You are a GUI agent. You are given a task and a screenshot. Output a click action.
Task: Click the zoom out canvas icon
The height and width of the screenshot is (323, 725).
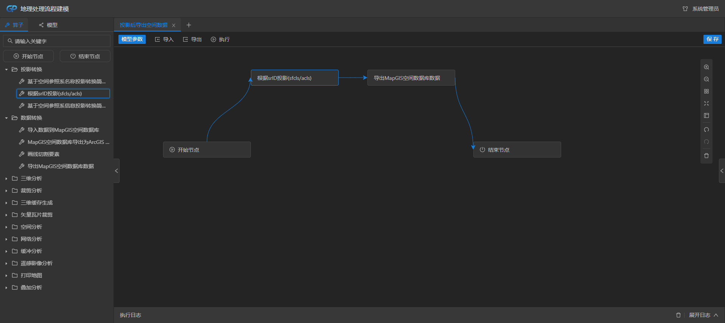pos(706,79)
